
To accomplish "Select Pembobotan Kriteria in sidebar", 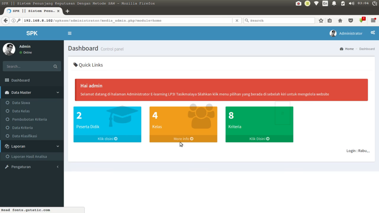I will pos(29,119).
